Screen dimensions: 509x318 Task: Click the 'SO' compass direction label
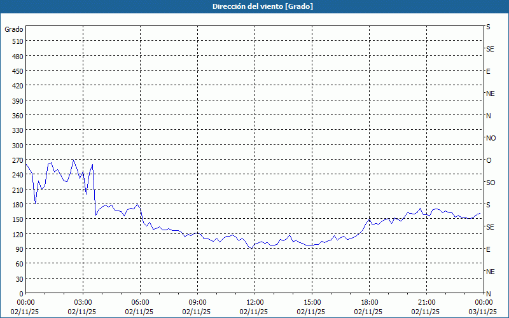pos(491,183)
